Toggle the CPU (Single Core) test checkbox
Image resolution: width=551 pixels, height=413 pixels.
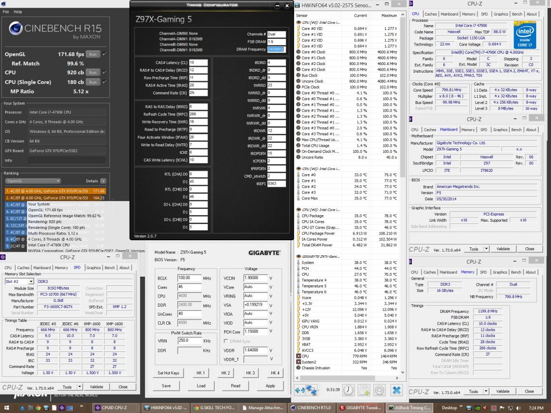point(104,82)
